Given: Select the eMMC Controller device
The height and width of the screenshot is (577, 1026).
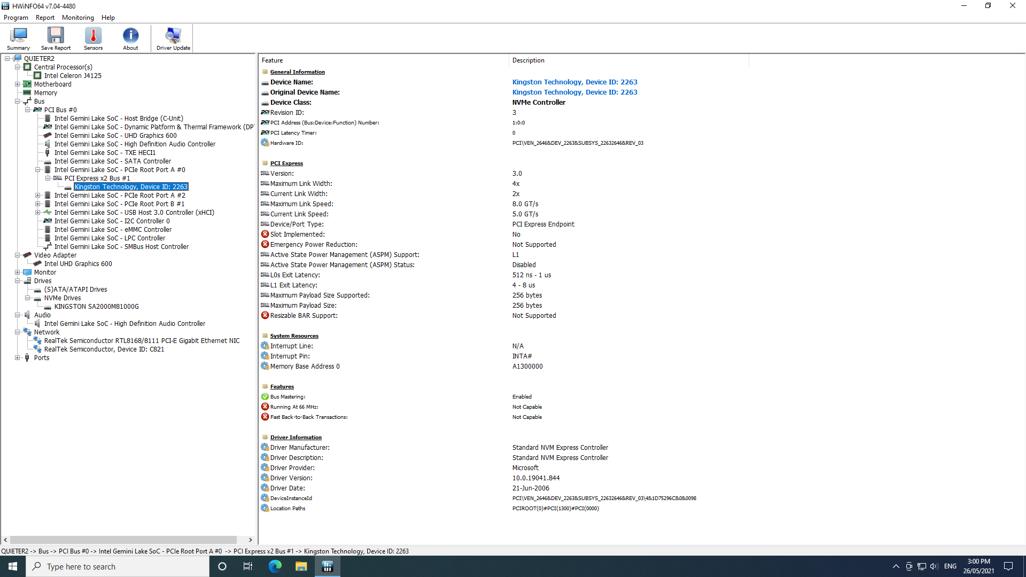Looking at the screenshot, I should [113, 230].
